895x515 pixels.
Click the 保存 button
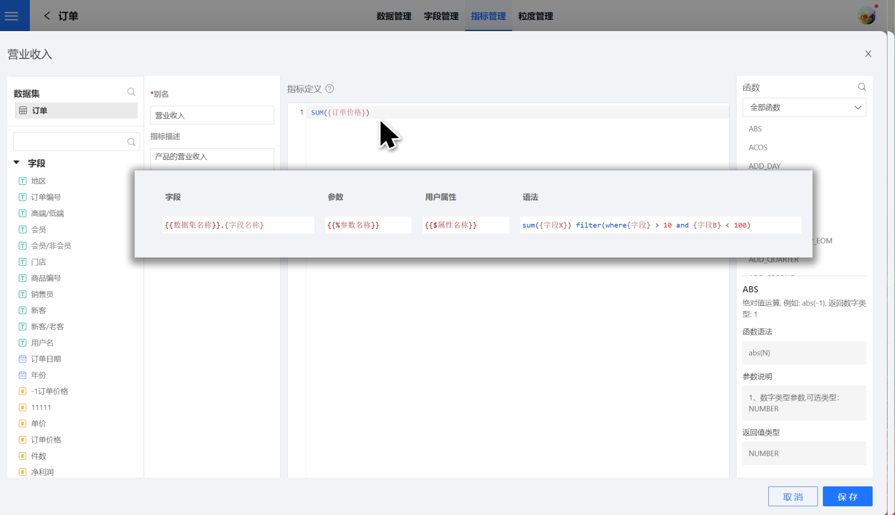[847, 496]
